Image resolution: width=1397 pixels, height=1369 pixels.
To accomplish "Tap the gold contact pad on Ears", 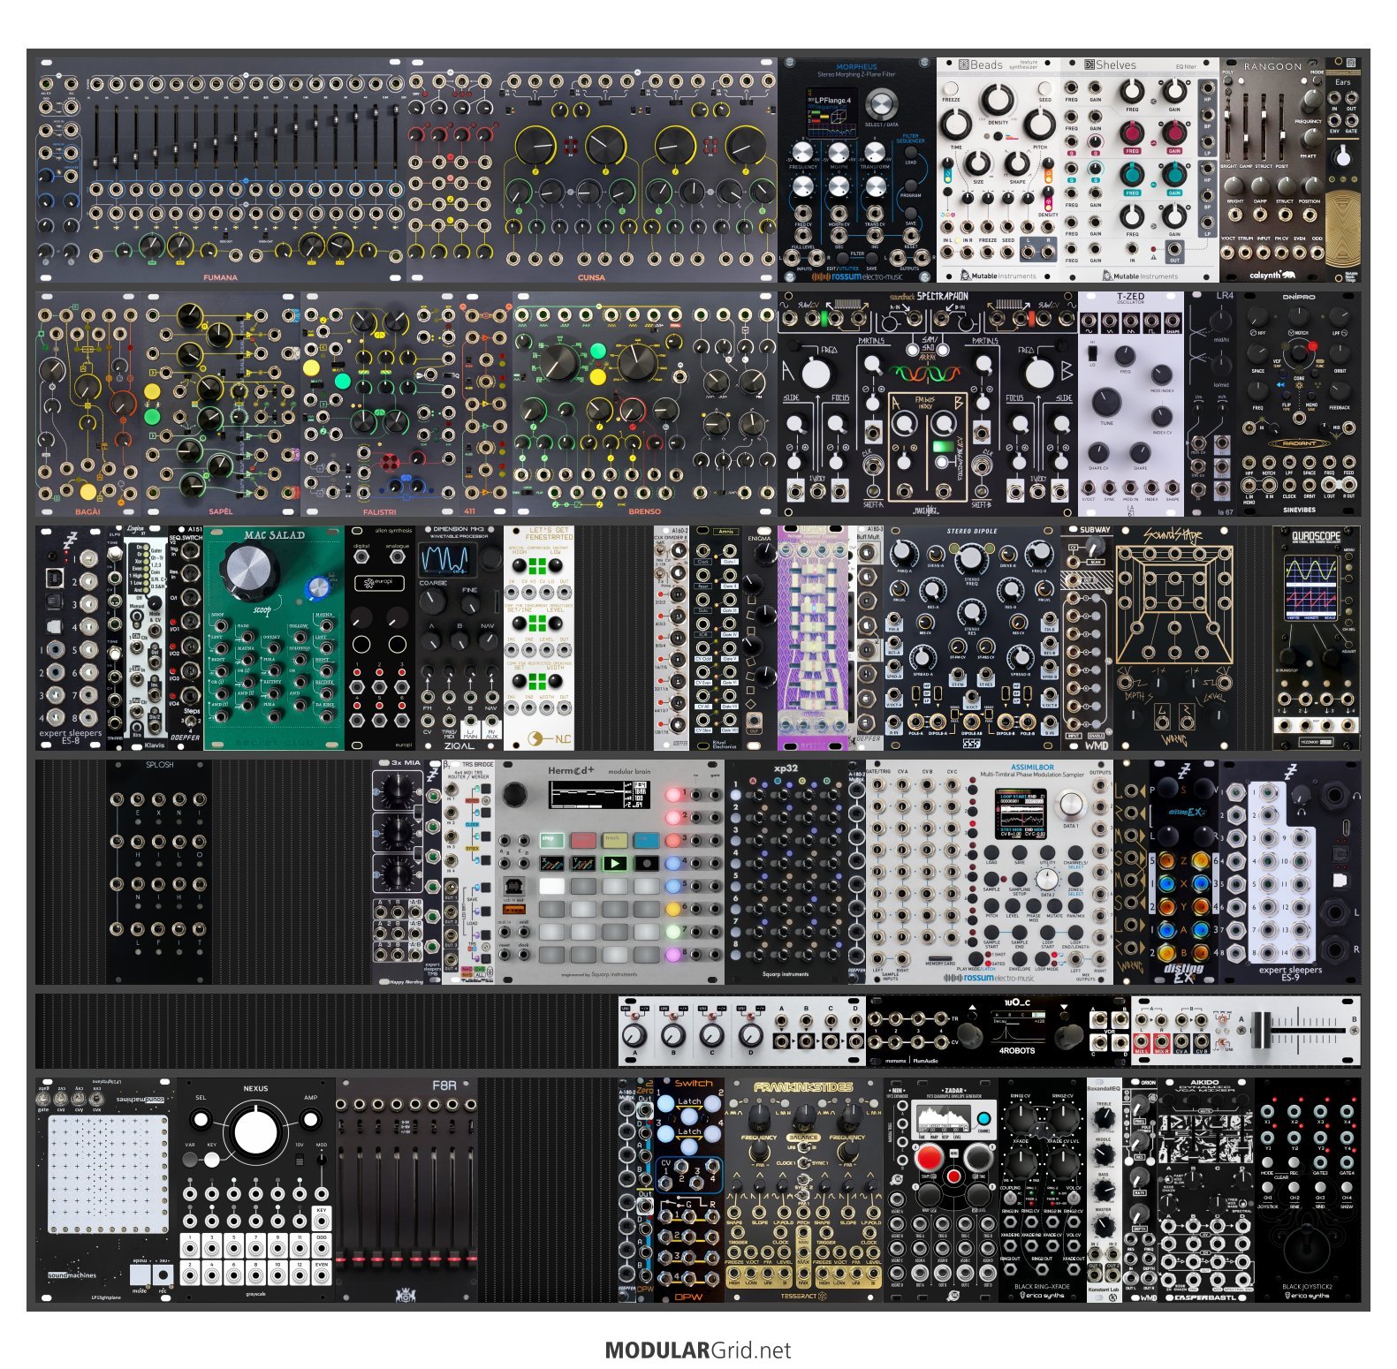I will pos(1342,230).
